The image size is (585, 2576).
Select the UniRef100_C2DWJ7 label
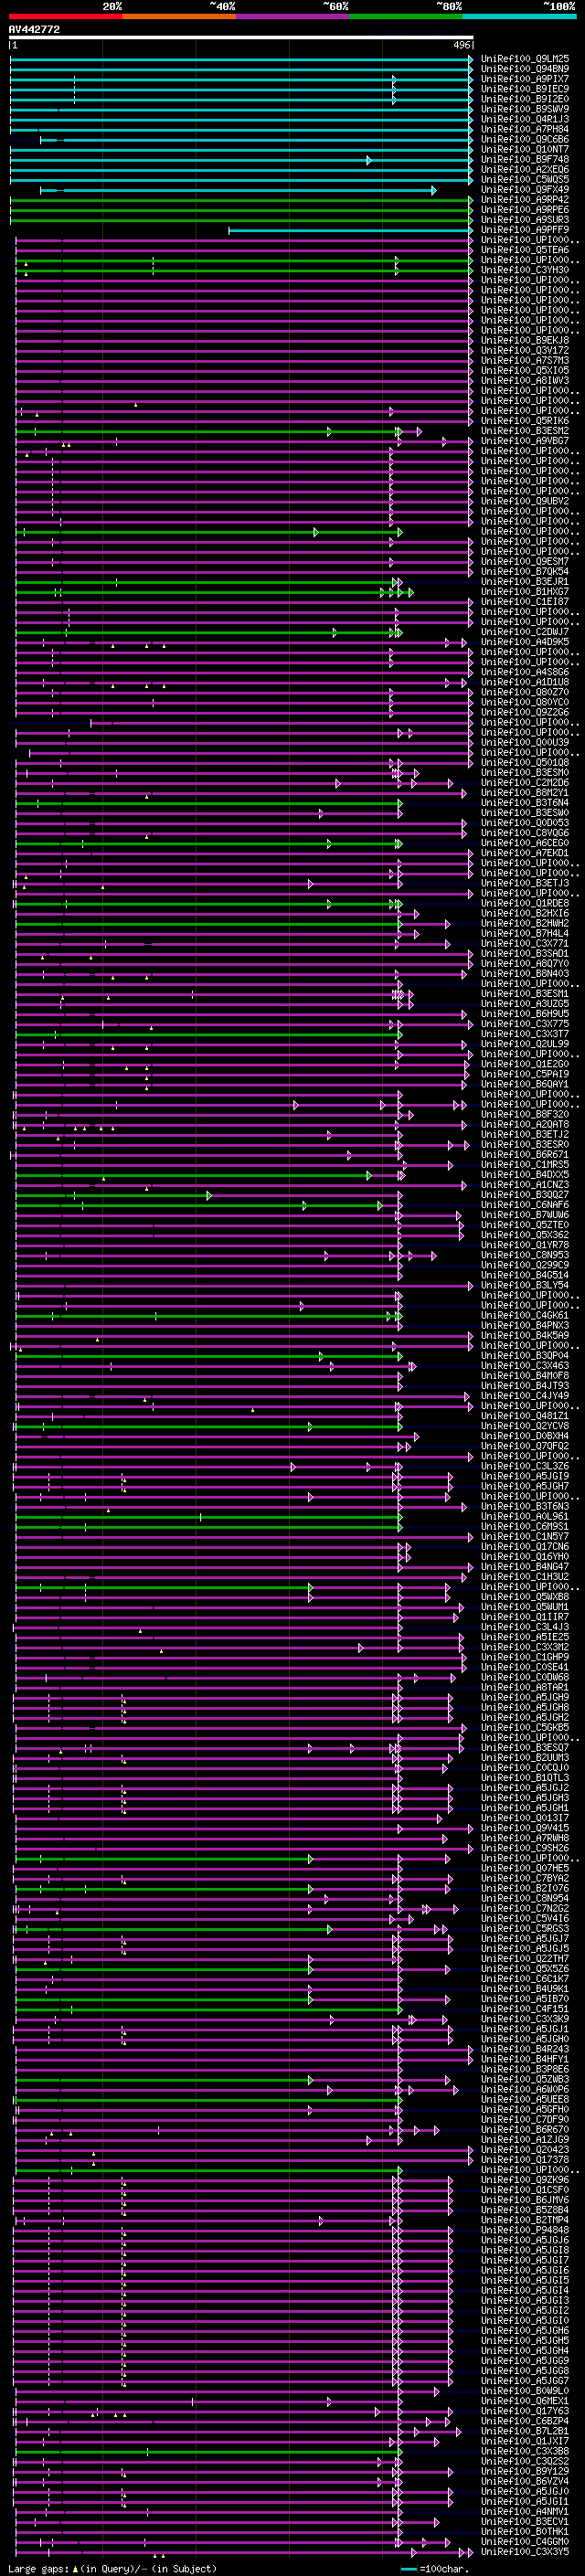525,632
